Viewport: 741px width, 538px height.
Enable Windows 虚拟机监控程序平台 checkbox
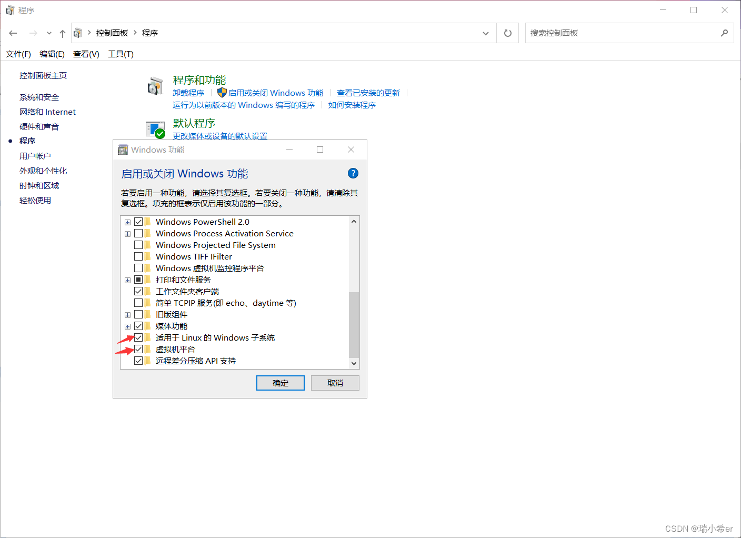[x=138, y=268]
